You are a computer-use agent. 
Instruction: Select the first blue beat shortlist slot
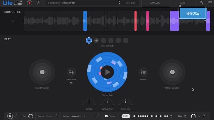[89, 40]
